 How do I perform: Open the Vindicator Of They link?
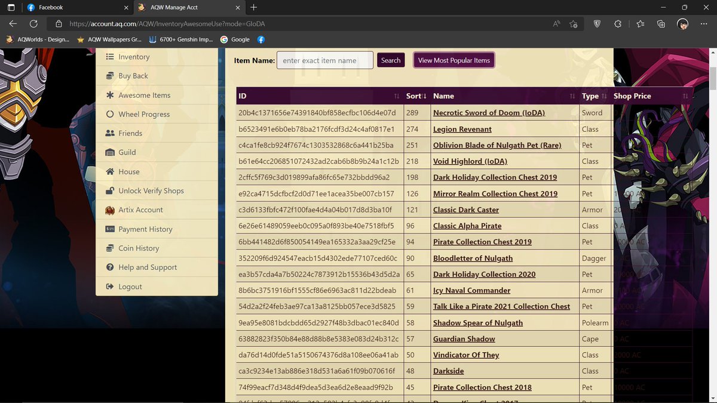(x=466, y=355)
